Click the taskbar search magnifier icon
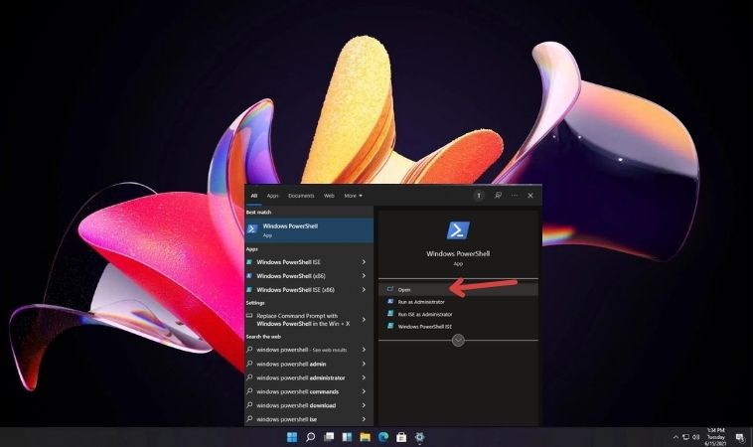Viewport: 753px width, 447px height. (x=310, y=437)
